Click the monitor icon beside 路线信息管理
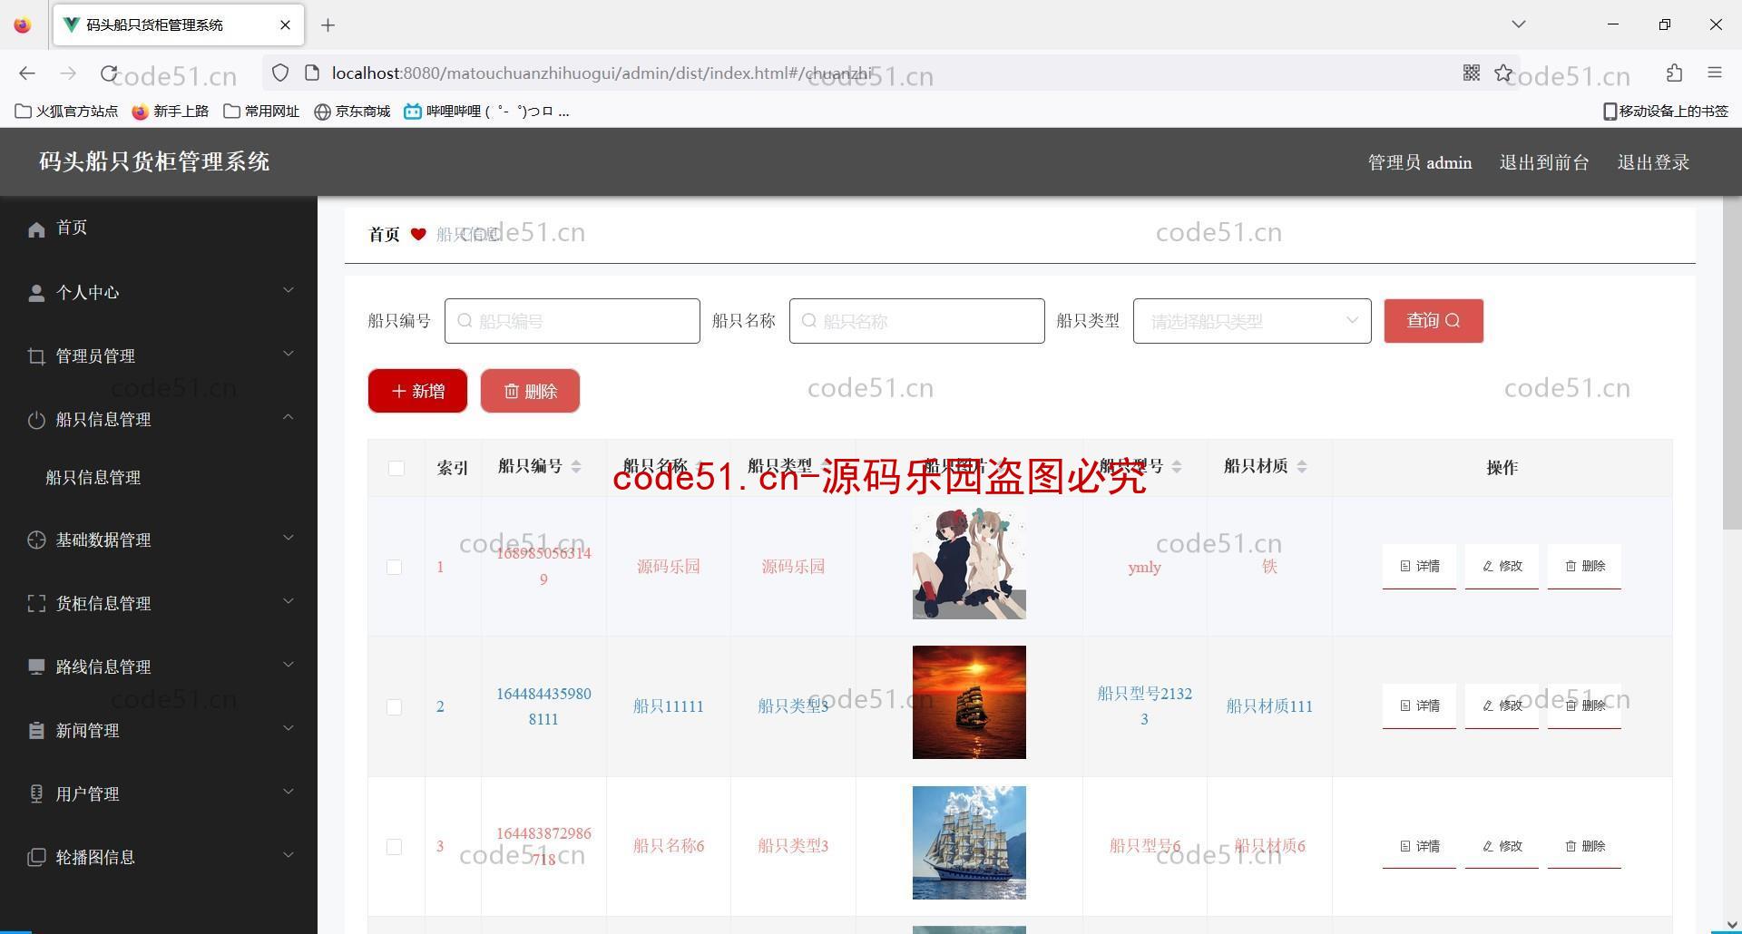This screenshot has height=934, width=1742. pos(36,666)
